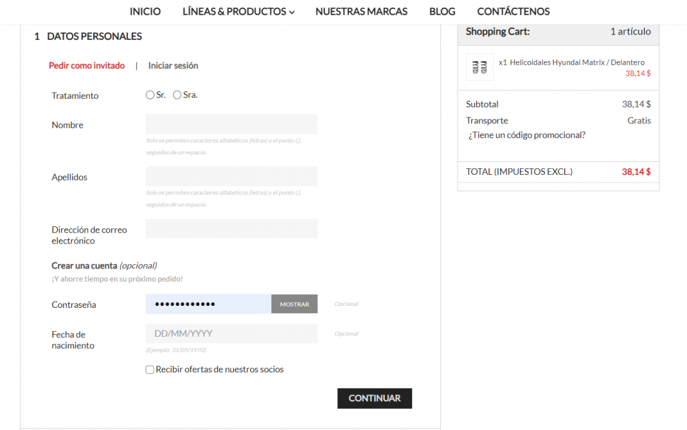Click the Contraseña password field

click(x=208, y=304)
